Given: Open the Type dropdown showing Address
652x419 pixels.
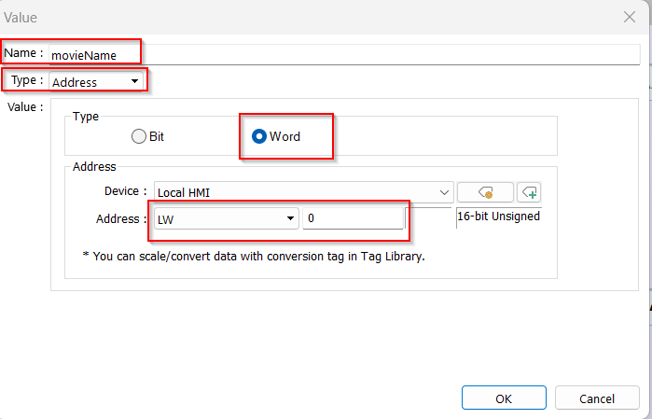Looking at the screenshot, I should point(97,81).
